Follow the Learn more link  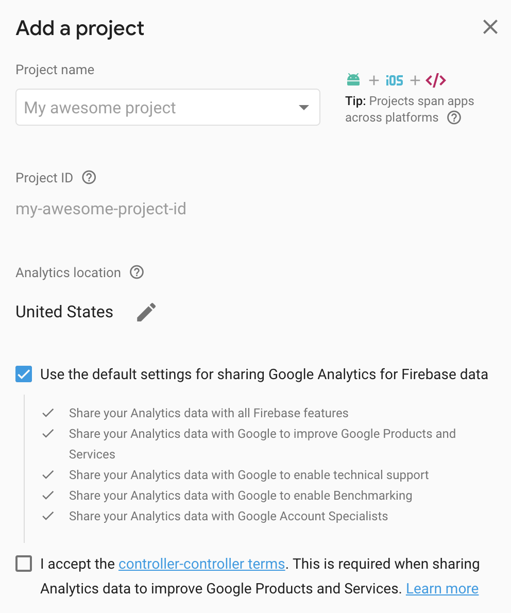pos(442,589)
